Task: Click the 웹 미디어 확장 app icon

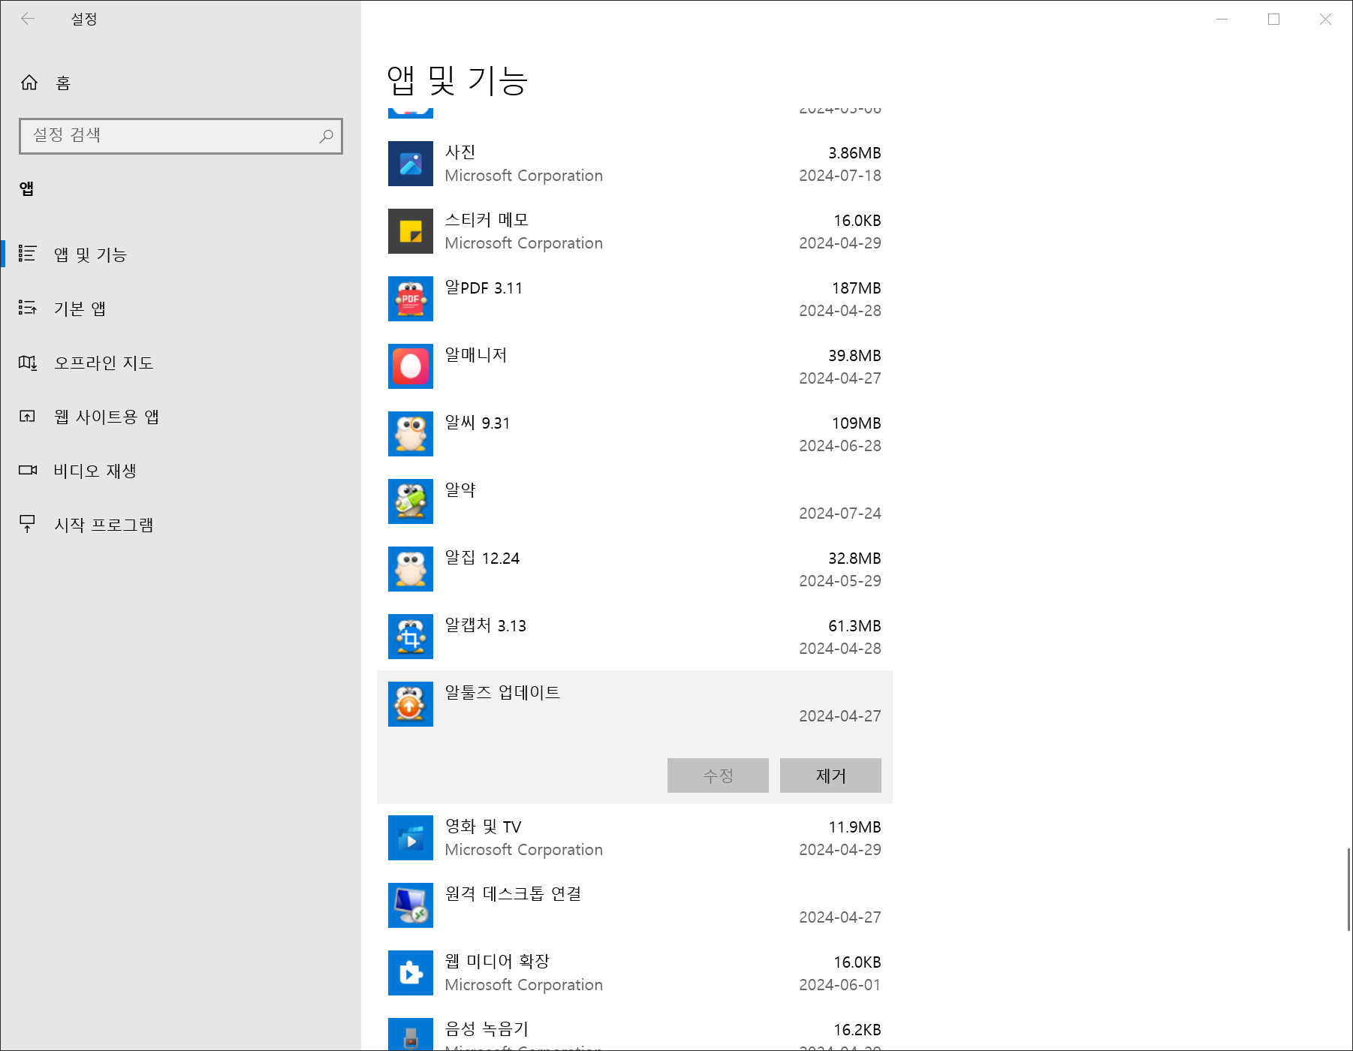Action: point(411,973)
